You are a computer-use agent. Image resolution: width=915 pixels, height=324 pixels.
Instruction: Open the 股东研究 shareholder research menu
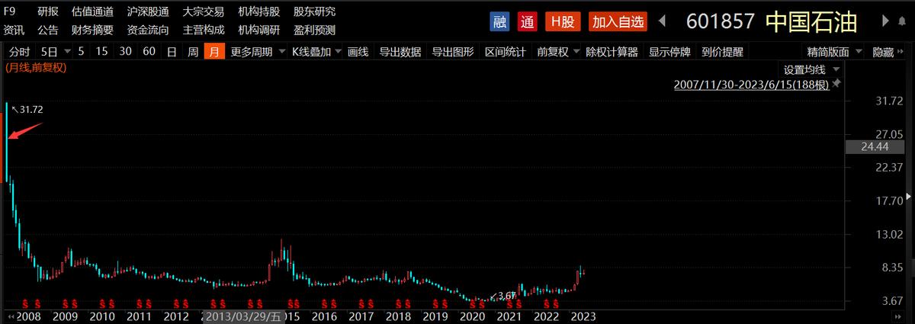(314, 12)
